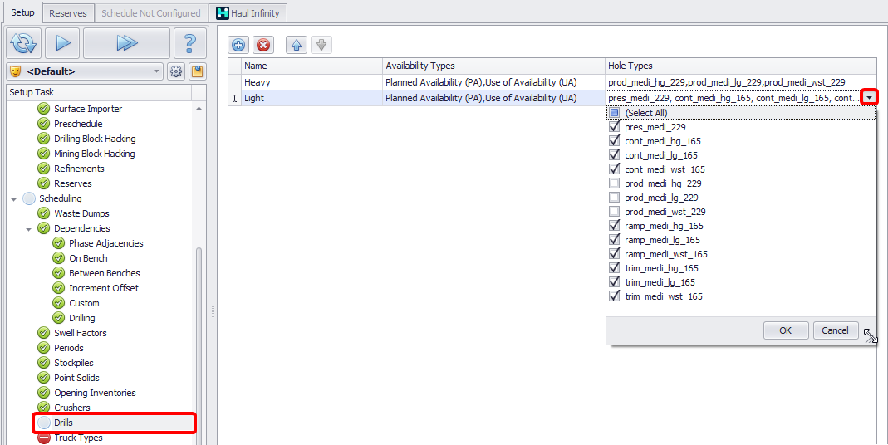Uncheck trim_medi_wst_165 hole type
This screenshot has height=445, width=888.
tap(614, 296)
